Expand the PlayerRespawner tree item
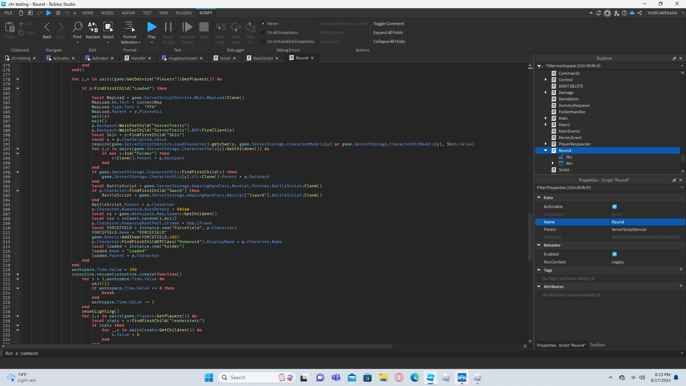Viewport: 686px width, 386px height. tap(546, 144)
